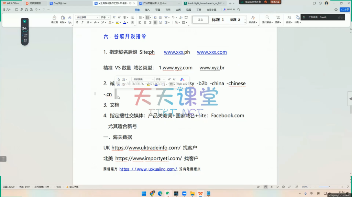
Task: Open the font name dropdown (微软雅黑)
Action: 87,17
